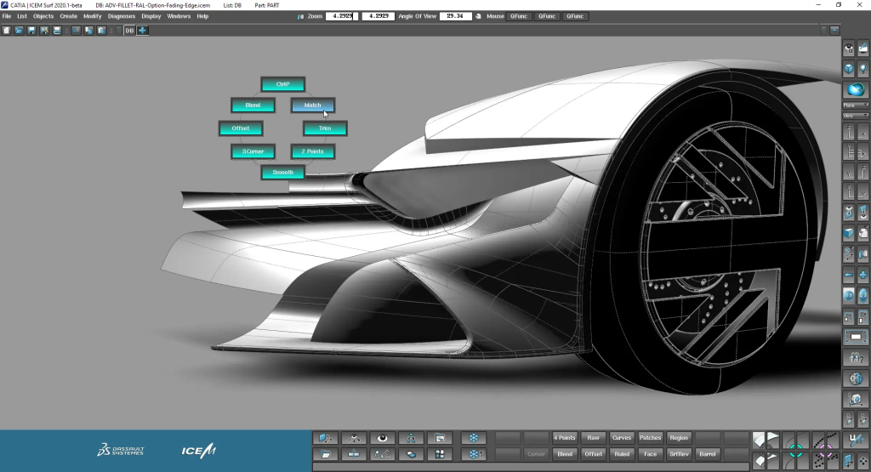Toggle the DB button in top toolbar
Viewport: 871px width, 472px height.
coord(129,31)
